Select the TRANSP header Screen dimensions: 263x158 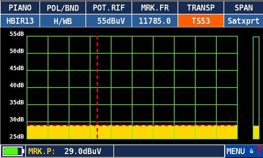[201, 8]
